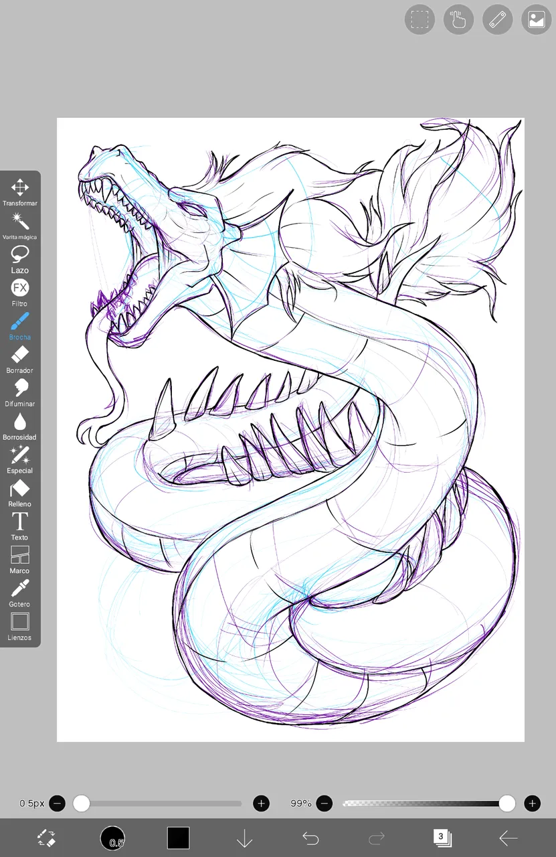Choose the Relleno fill tool
This screenshot has height=857, width=556.
pos(19,493)
